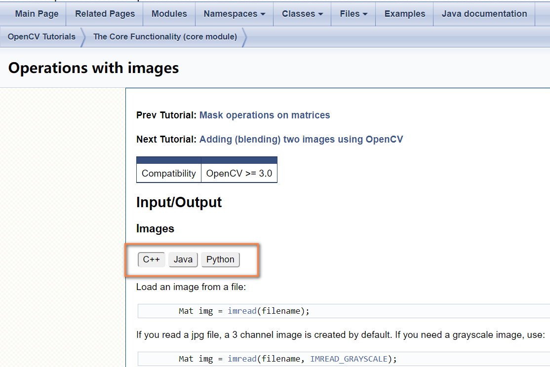The width and height of the screenshot is (550, 367).
Task: Click imread link in the grayscale example
Action: pos(242,359)
